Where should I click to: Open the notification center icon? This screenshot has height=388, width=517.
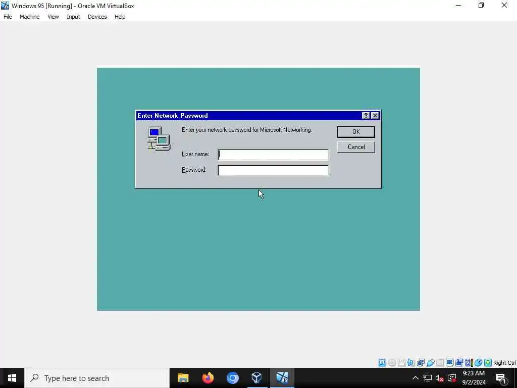(501, 378)
